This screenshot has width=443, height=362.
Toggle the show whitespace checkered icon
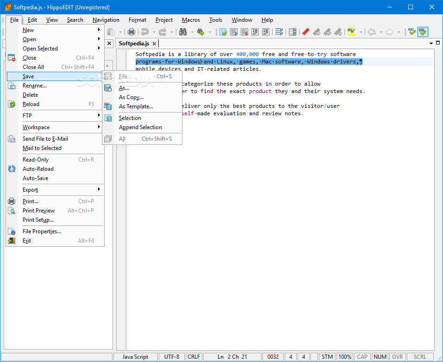tap(223, 32)
